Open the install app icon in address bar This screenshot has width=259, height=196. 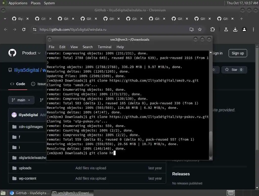tap(192, 29)
